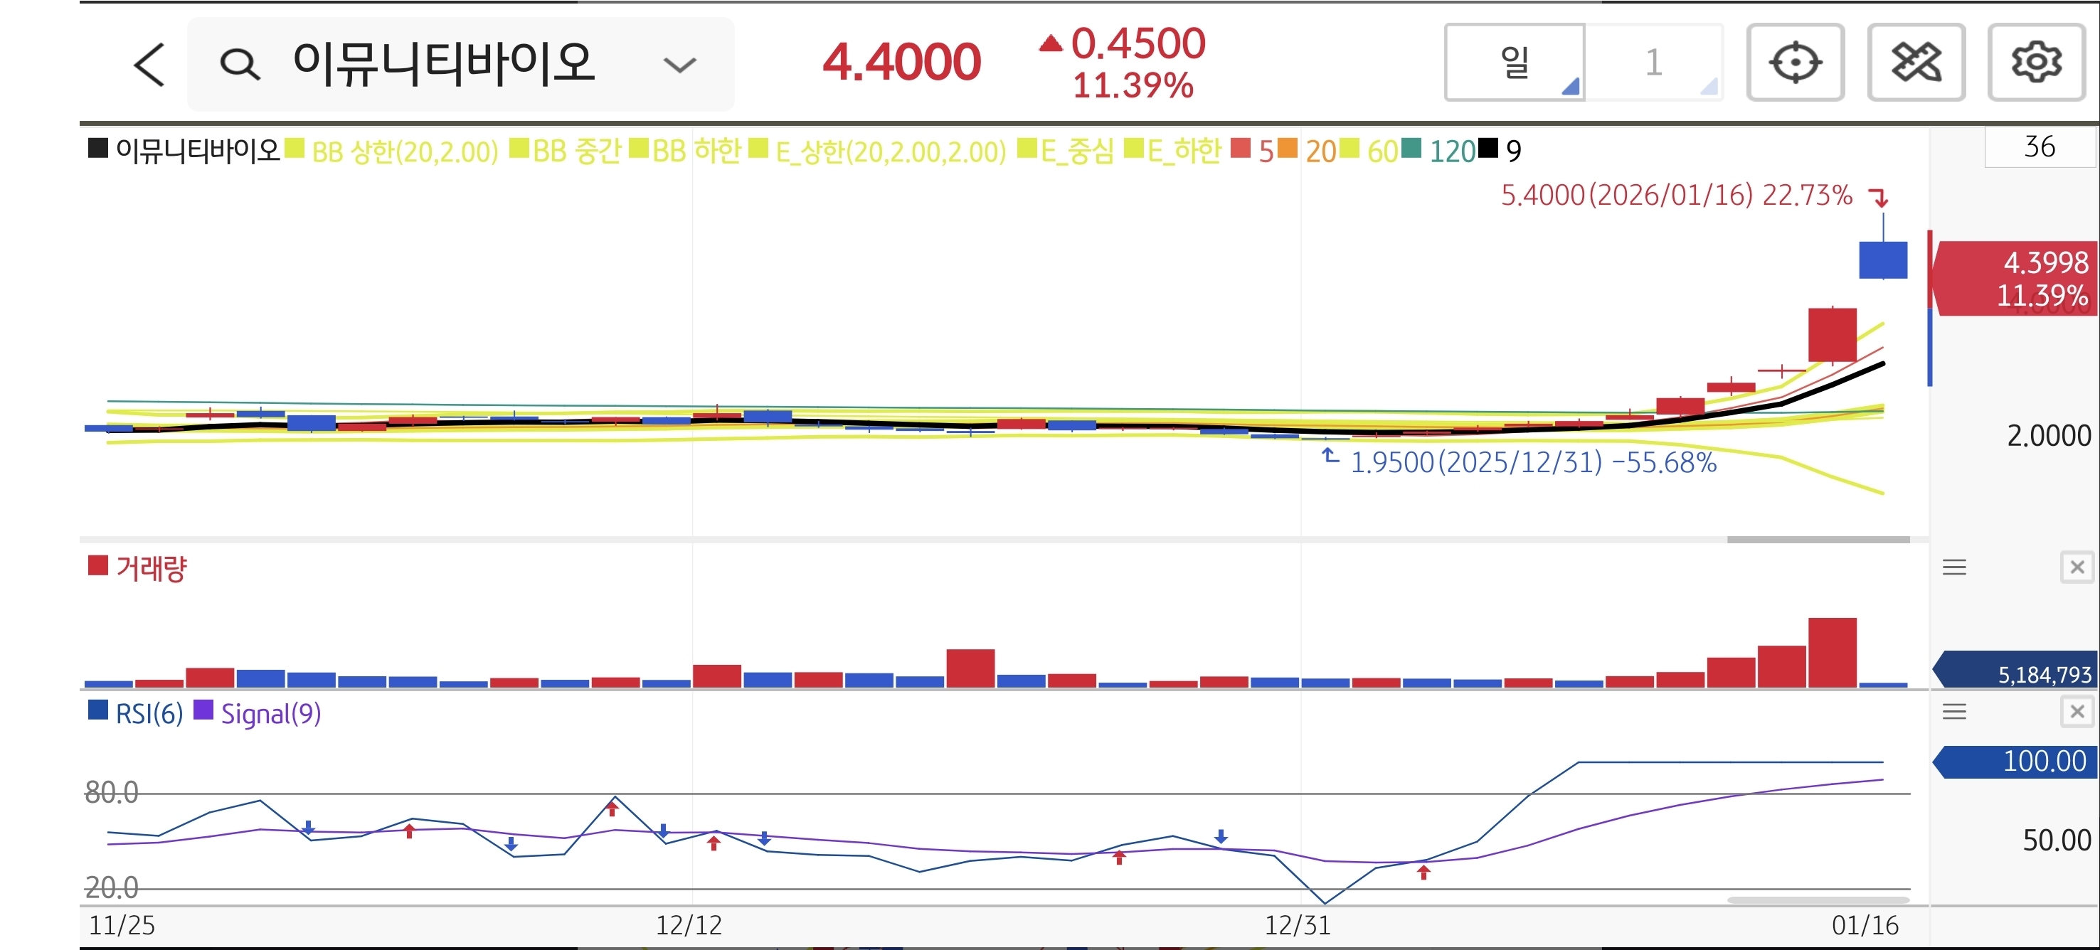Click the chart horizontal scrollbar thumb
This screenshot has height=950, width=2100.
tap(1818, 540)
